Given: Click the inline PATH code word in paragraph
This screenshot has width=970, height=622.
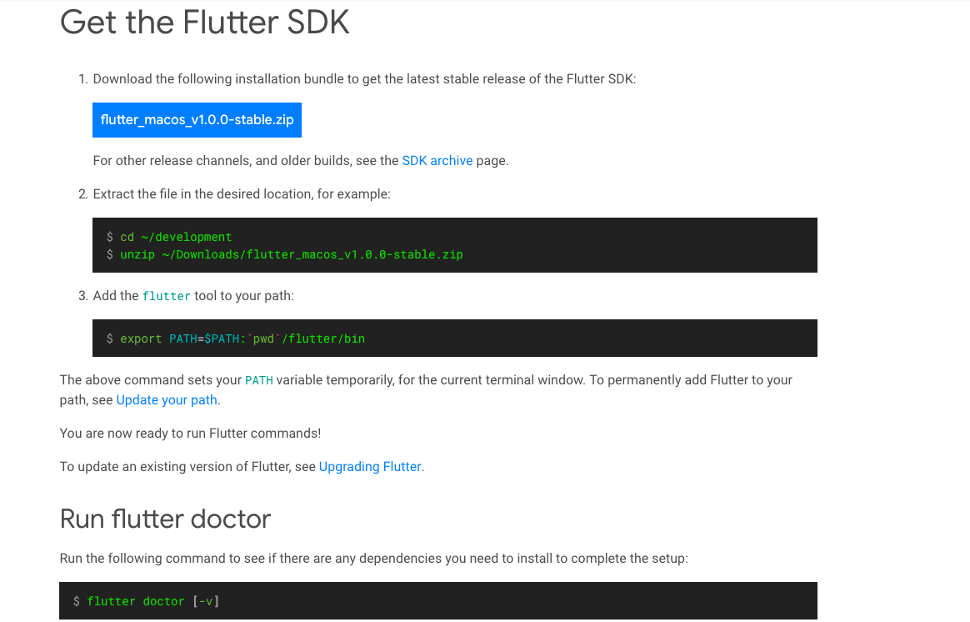Looking at the screenshot, I should pyautogui.click(x=259, y=381).
